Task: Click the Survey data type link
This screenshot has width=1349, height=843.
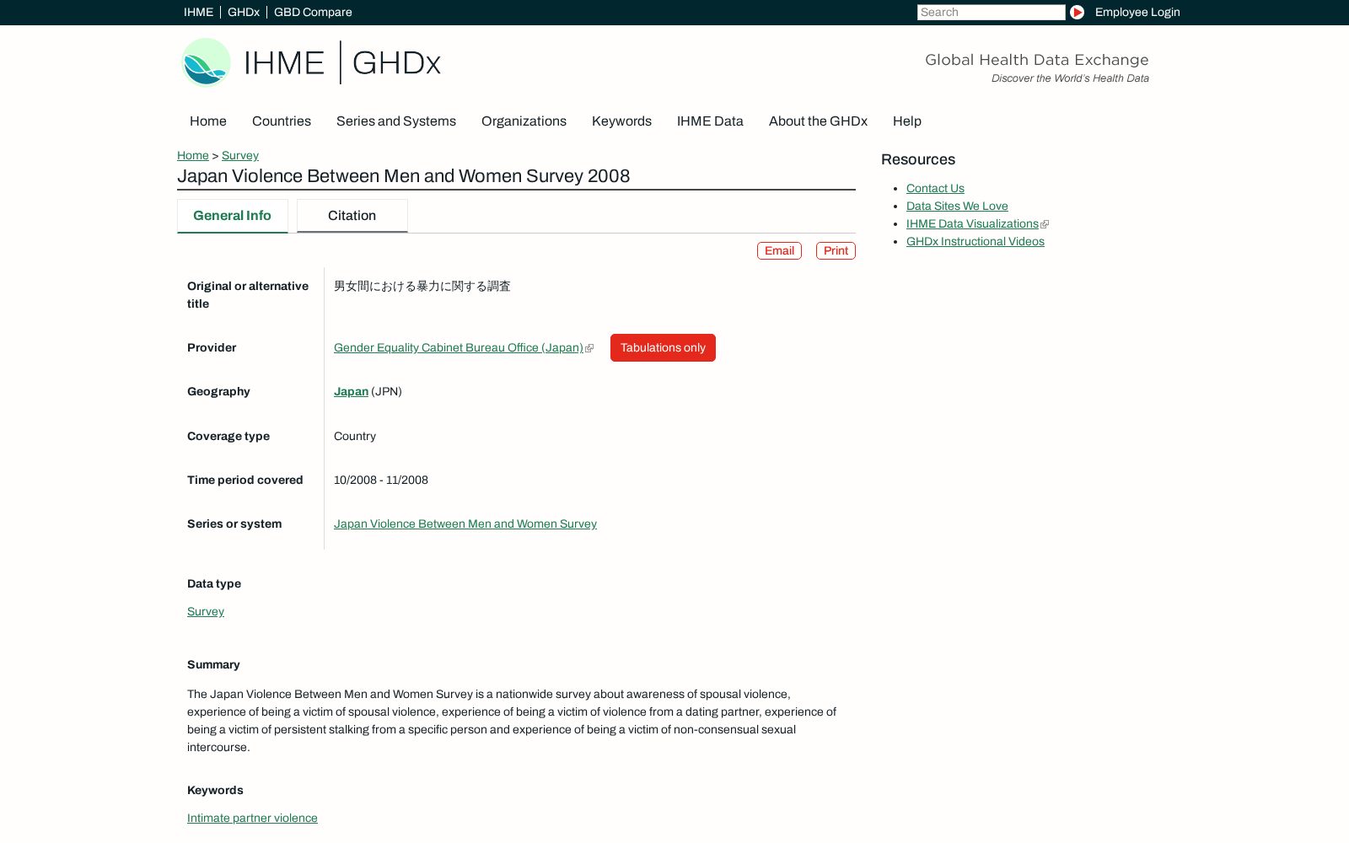Action: click(206, 611)
